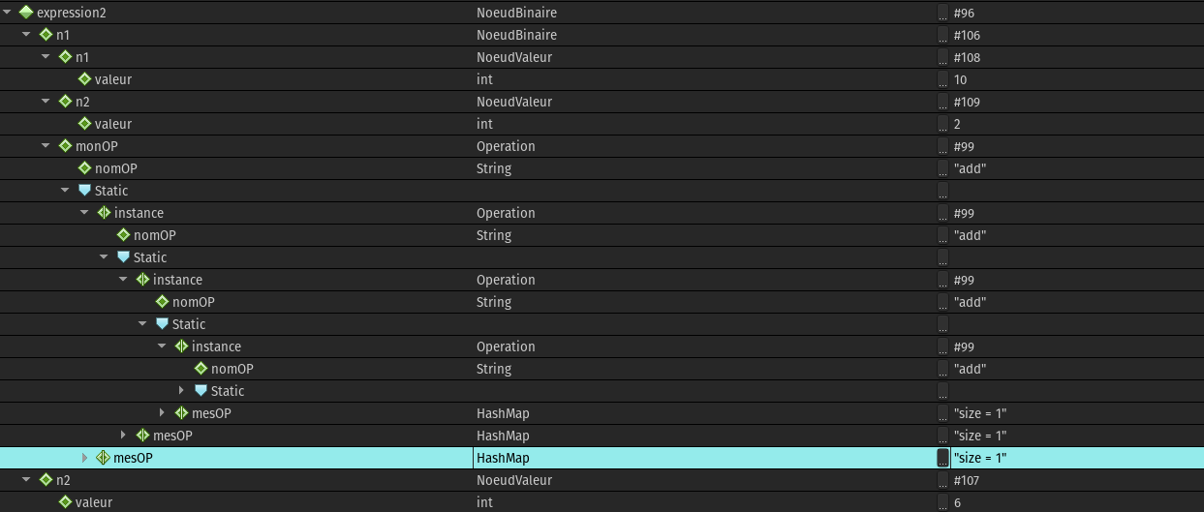Click the icon of n1 valued #108
This screenshot has height=512, width=1204.
point(65,57)
